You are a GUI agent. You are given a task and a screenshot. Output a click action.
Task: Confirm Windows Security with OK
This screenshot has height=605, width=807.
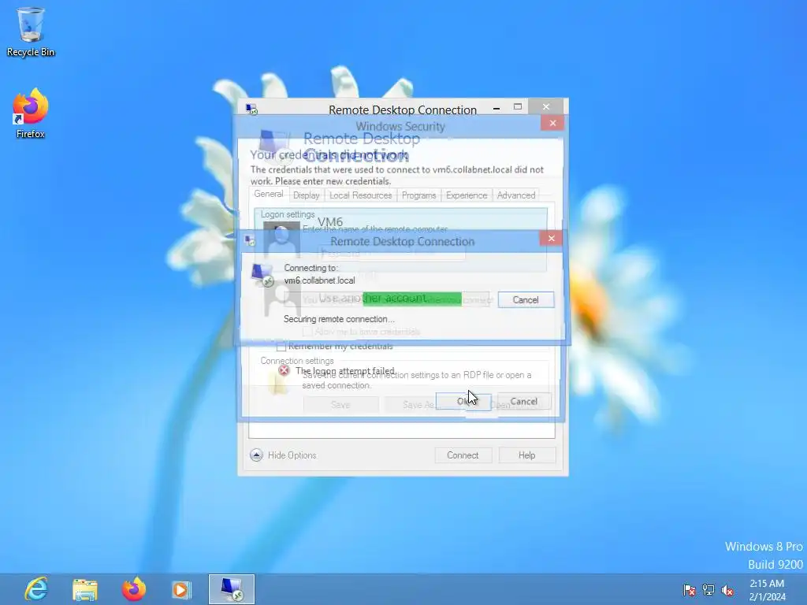coord(463,401)
